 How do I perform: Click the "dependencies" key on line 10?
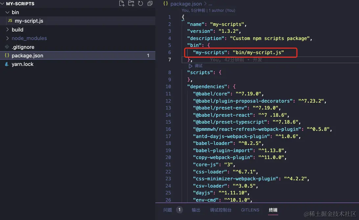[207, 87]
